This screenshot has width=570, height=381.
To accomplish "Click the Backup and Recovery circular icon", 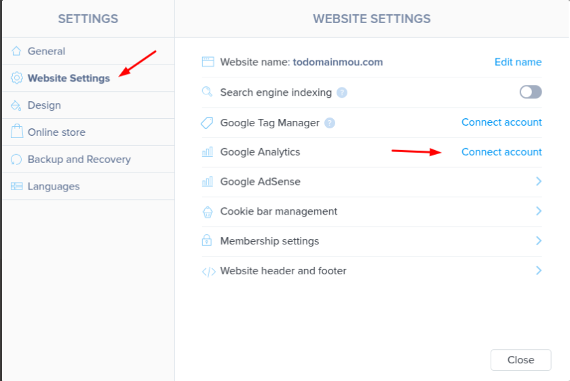I will 16,160.
